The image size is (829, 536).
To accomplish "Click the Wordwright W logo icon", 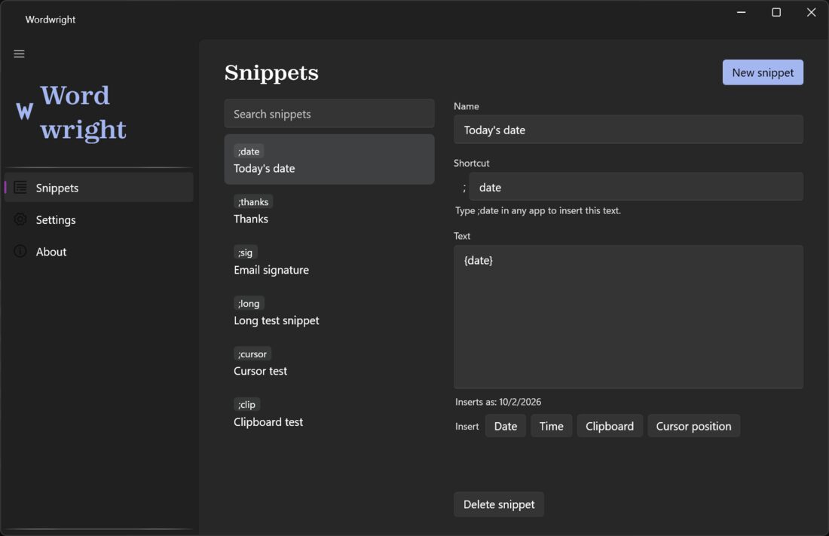I will click(x=24, y=111).
